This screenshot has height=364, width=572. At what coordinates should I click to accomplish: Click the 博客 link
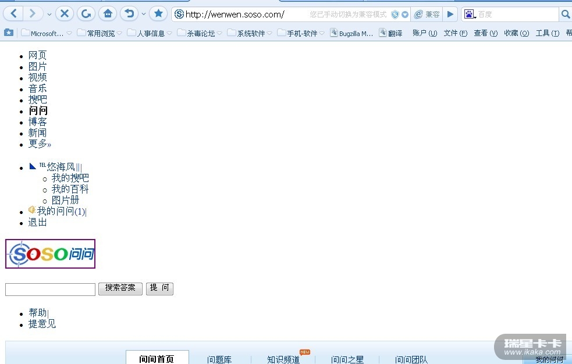(x=37, y=122)
